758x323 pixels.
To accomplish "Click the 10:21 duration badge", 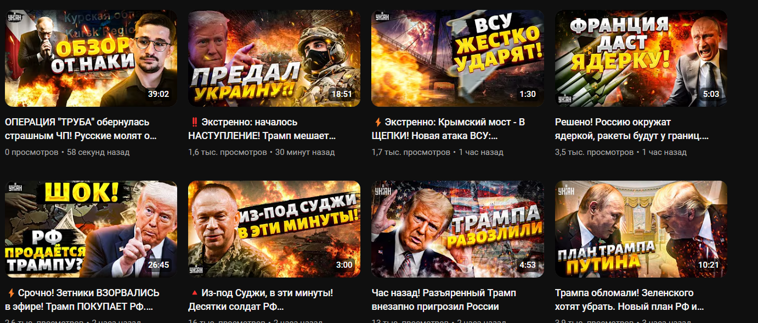I will (709, 265).
